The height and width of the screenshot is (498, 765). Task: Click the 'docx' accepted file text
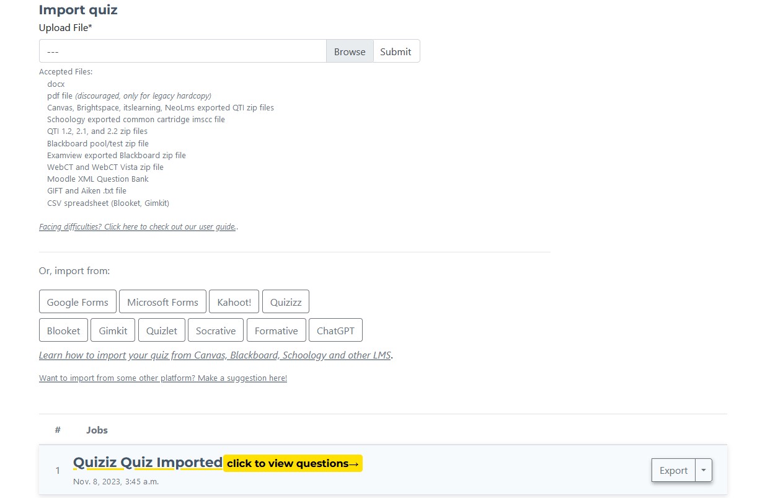click(56, 84)
